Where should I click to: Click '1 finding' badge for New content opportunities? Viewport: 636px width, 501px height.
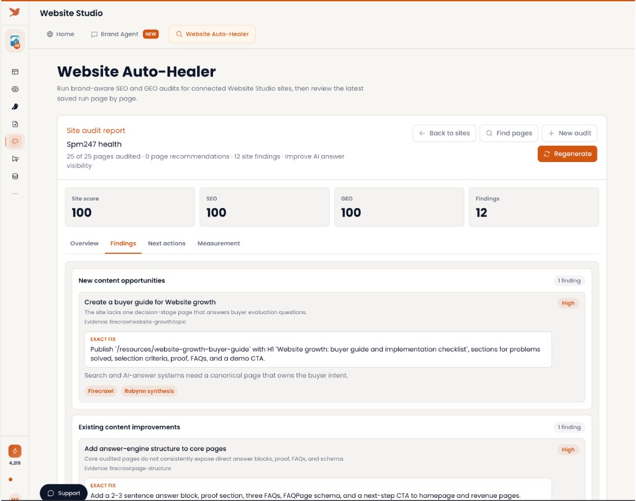click(x=569, y=281)
